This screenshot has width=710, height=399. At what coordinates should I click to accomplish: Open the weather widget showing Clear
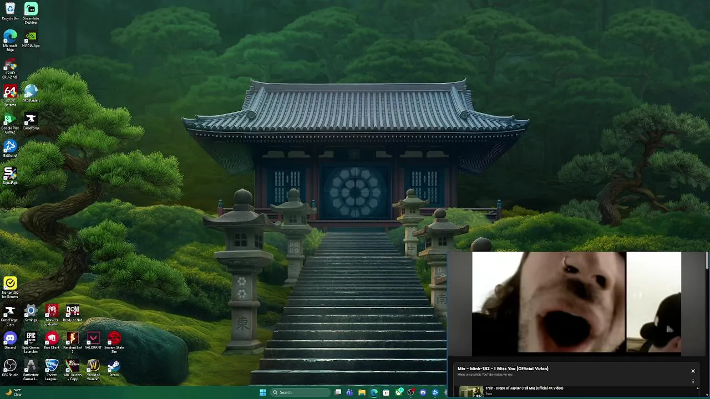pyautogui.click(x=13, y=392)
